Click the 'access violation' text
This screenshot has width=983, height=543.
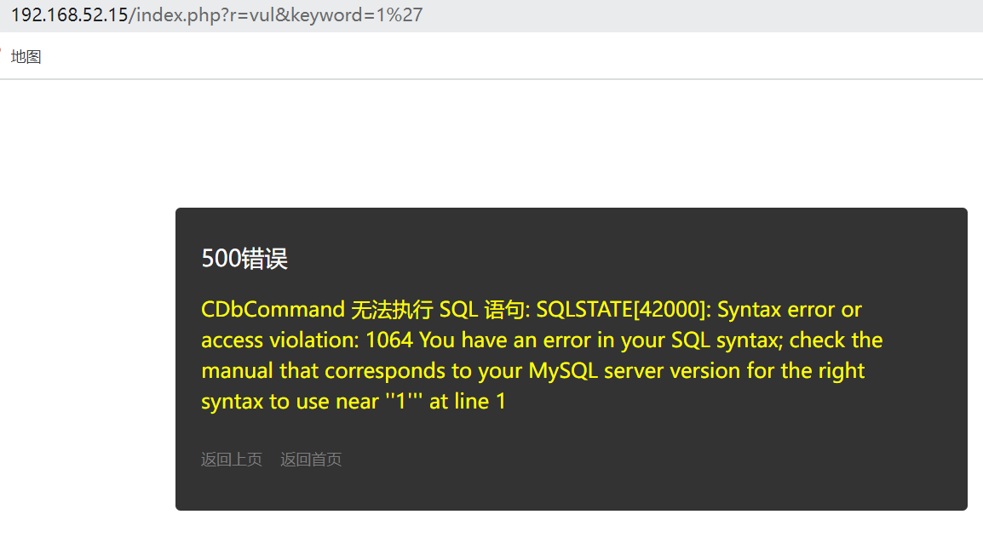279,340
